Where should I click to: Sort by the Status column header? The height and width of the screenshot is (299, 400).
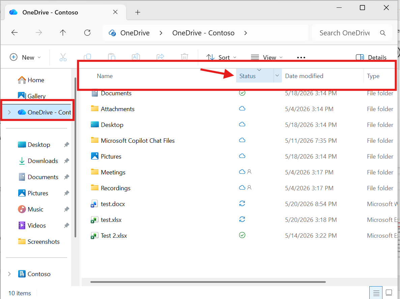[x=248, y=76]
